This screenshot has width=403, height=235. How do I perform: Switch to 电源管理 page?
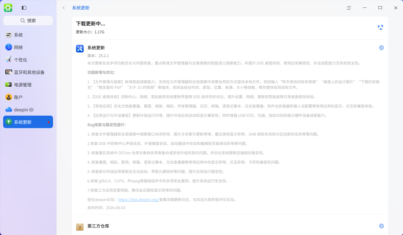pos(28,85)
